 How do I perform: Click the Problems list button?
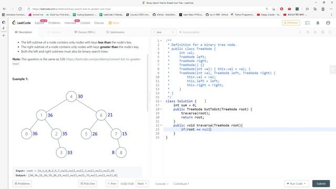coord(22,184)
